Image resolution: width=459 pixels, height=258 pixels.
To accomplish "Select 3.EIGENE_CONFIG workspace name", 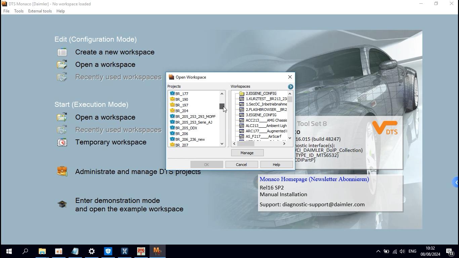I will (x=261, y=115).
